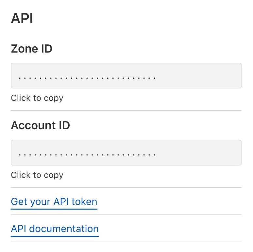Click the divider line below API documentation
Viewport: 253px width, 252px height.
(126, 242)
